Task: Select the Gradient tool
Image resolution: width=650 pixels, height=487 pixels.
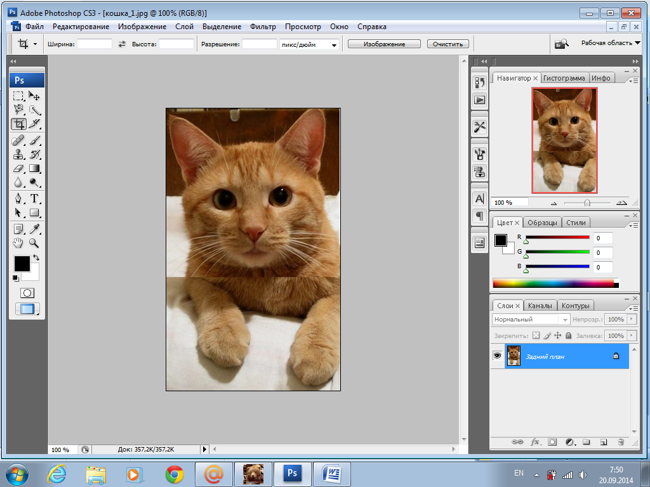Action: (34, 168)
